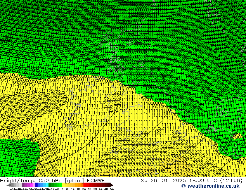The image size is (246, 190).
Task: Pick the bright red swatch in the legend
Action: [x=85, y=185]
